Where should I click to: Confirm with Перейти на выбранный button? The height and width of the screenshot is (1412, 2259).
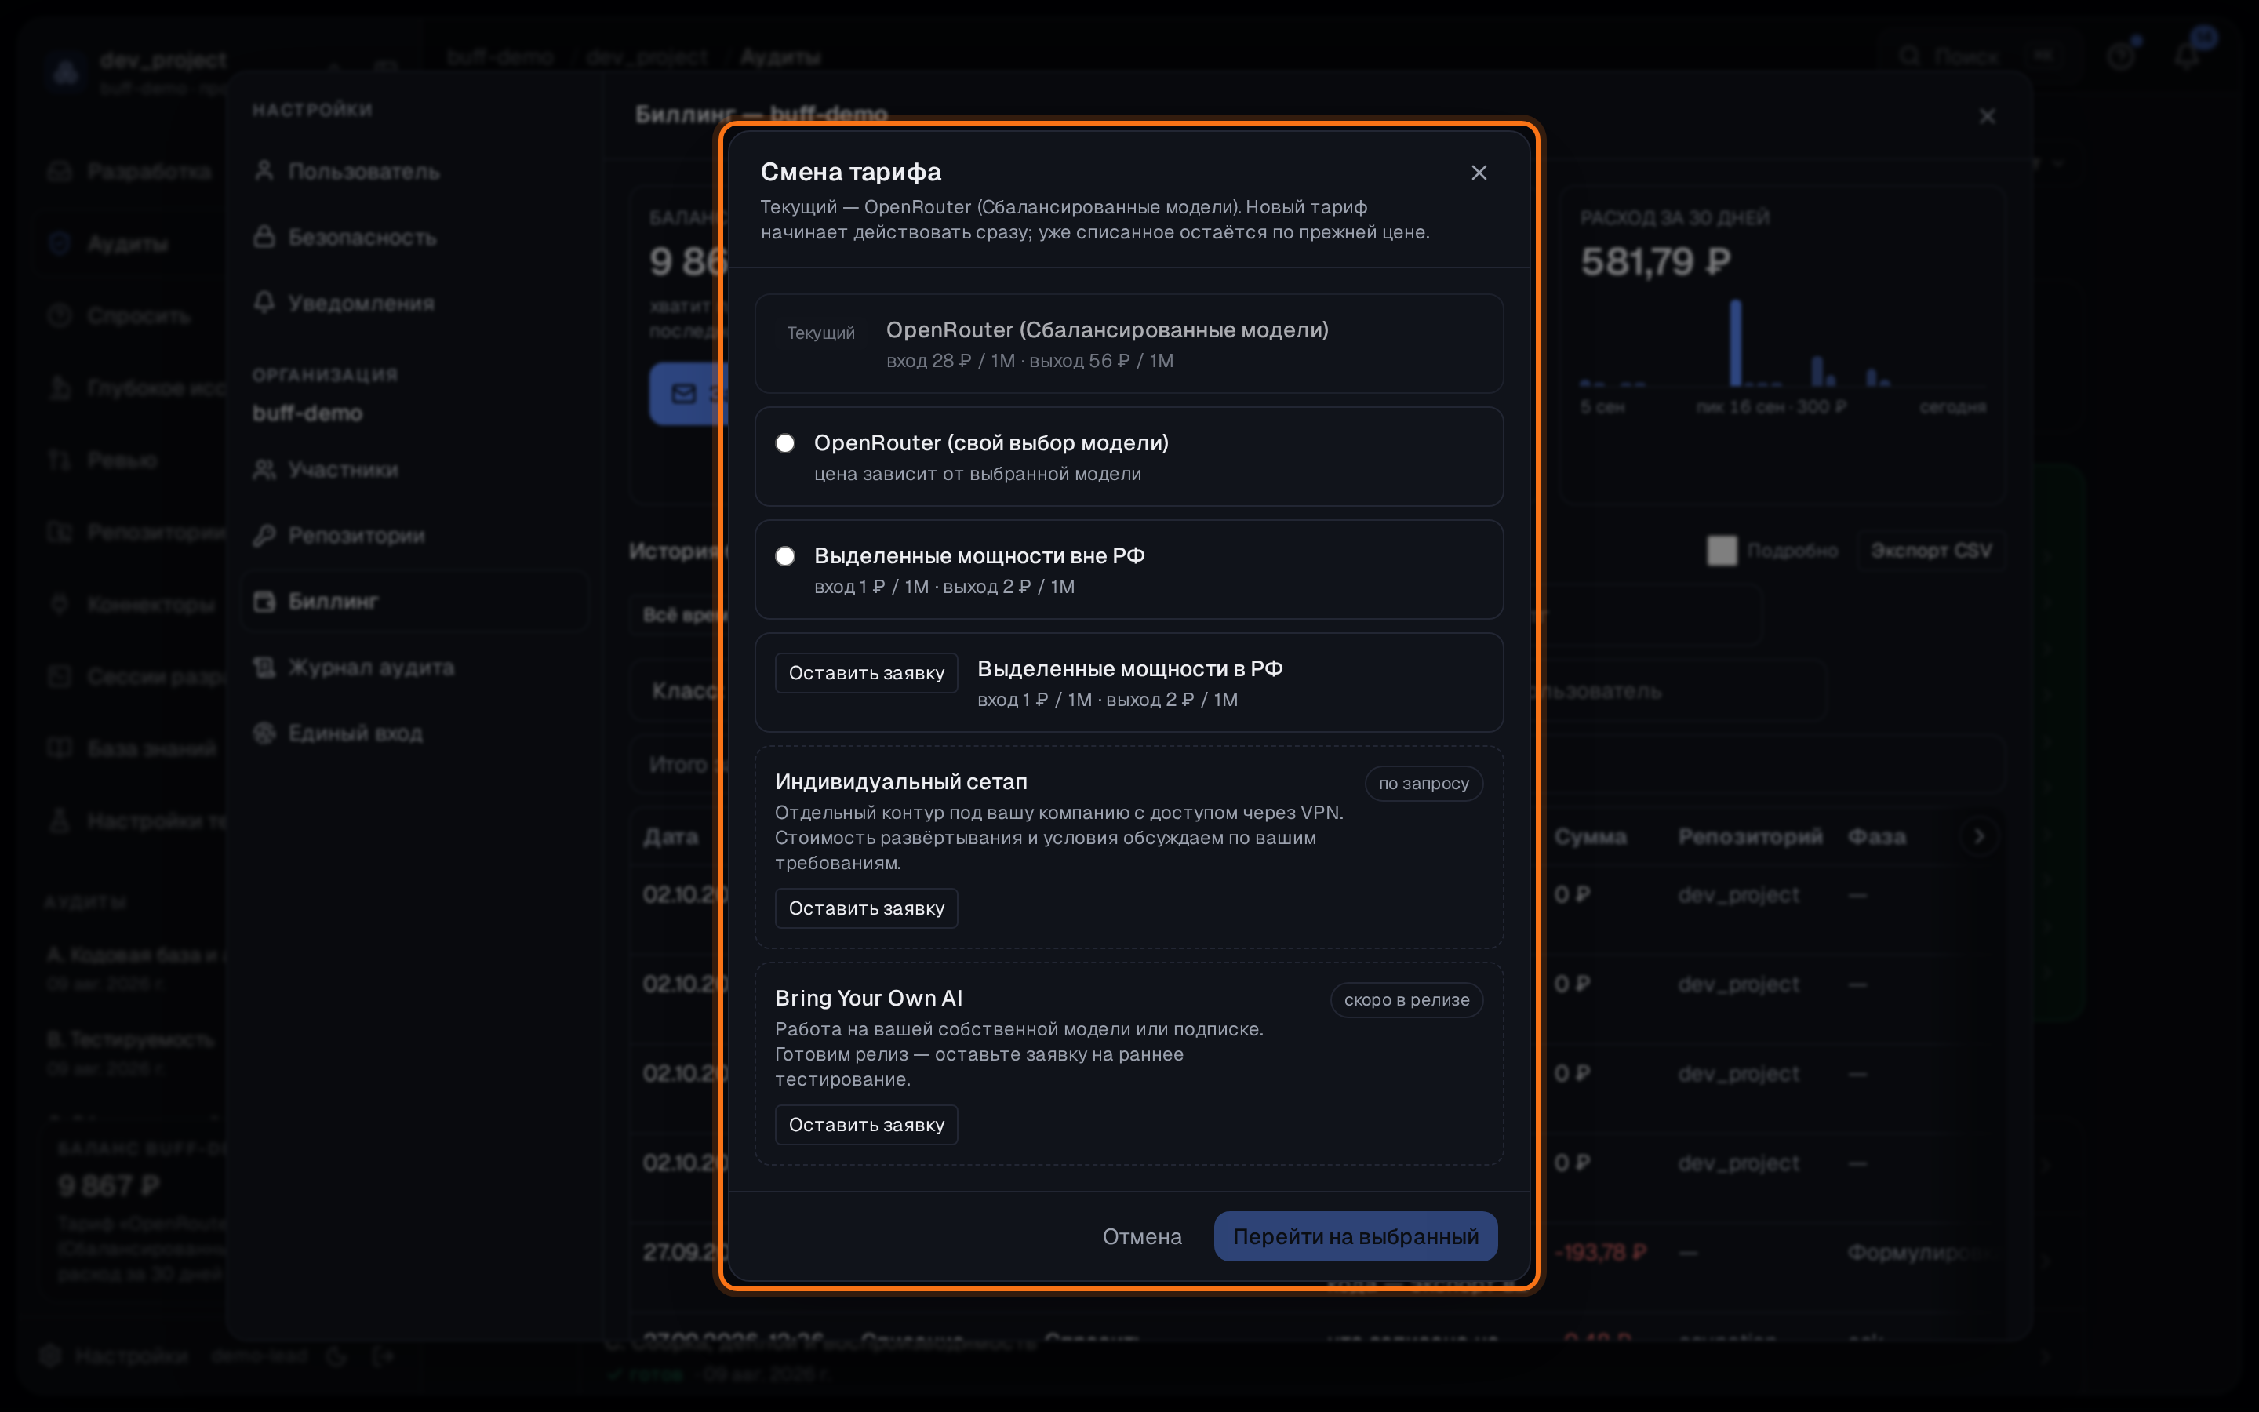point(1355,1236)
